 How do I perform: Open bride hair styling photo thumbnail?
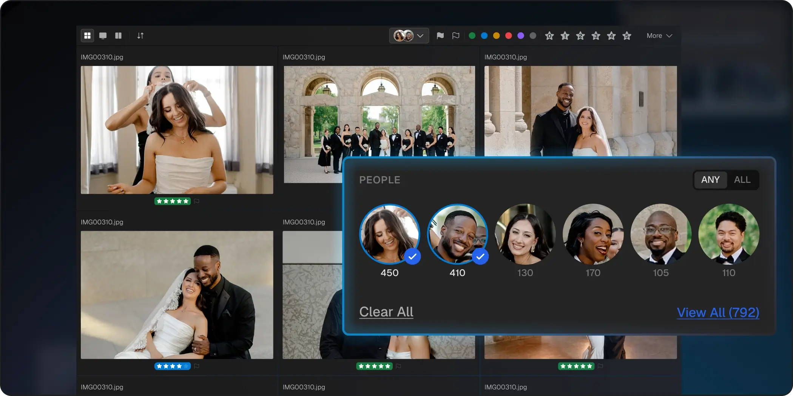pos(177,130)
